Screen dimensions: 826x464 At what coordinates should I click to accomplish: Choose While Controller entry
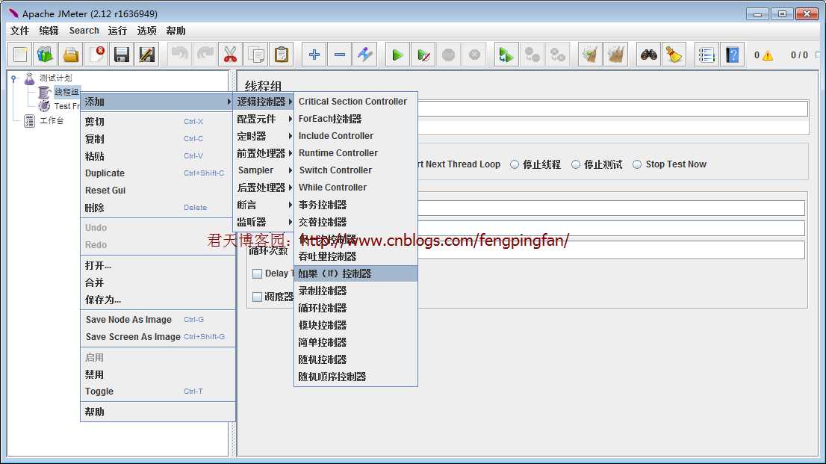click(x=355, y=188)
